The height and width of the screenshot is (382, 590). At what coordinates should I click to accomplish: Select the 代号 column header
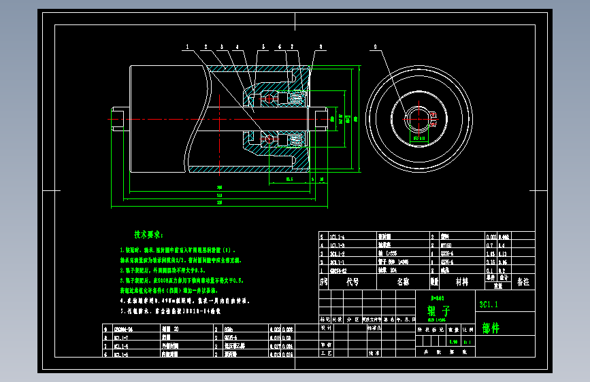tap(353, 282)
